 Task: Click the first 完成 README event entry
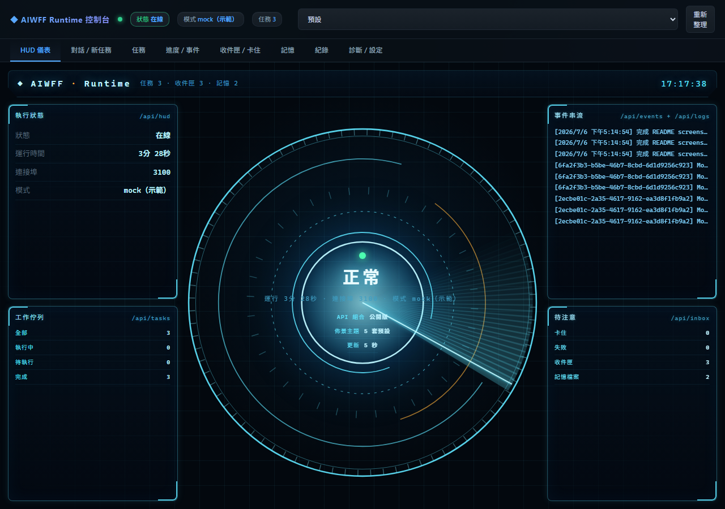pyautogui.click(x=632, y=132)
